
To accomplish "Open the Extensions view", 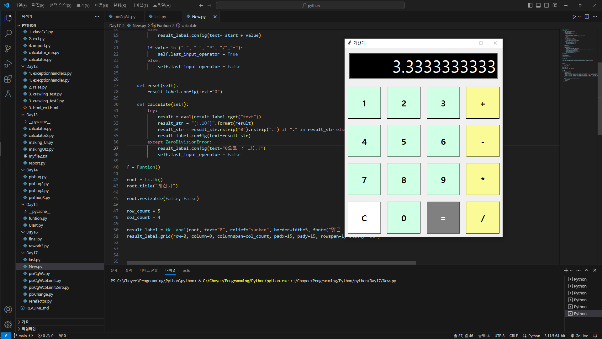I will pyautogui.click(x=8, y=79).
